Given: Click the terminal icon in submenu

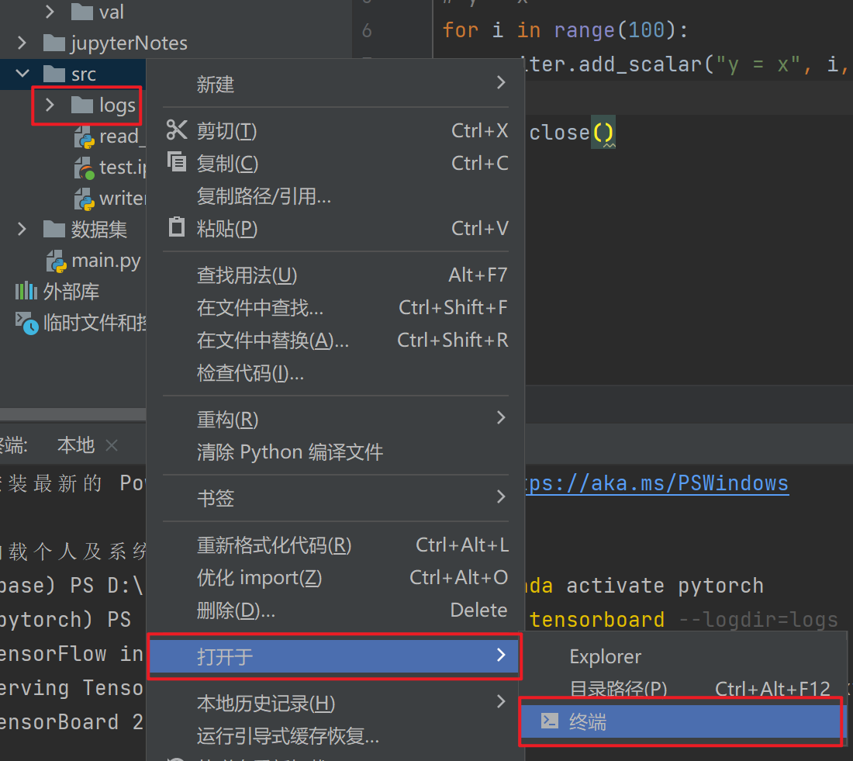Looking at the screenshot, I should coord(549,721).
